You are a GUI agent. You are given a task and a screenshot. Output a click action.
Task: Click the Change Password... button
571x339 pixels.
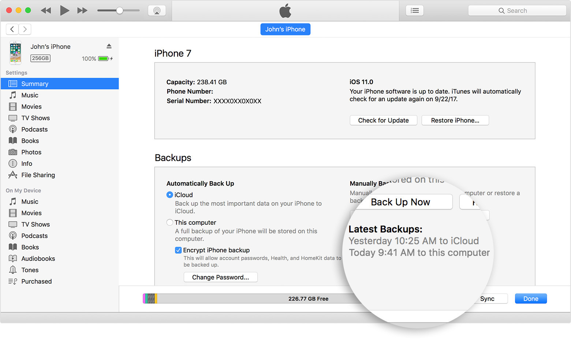click(x=220, y=277)
